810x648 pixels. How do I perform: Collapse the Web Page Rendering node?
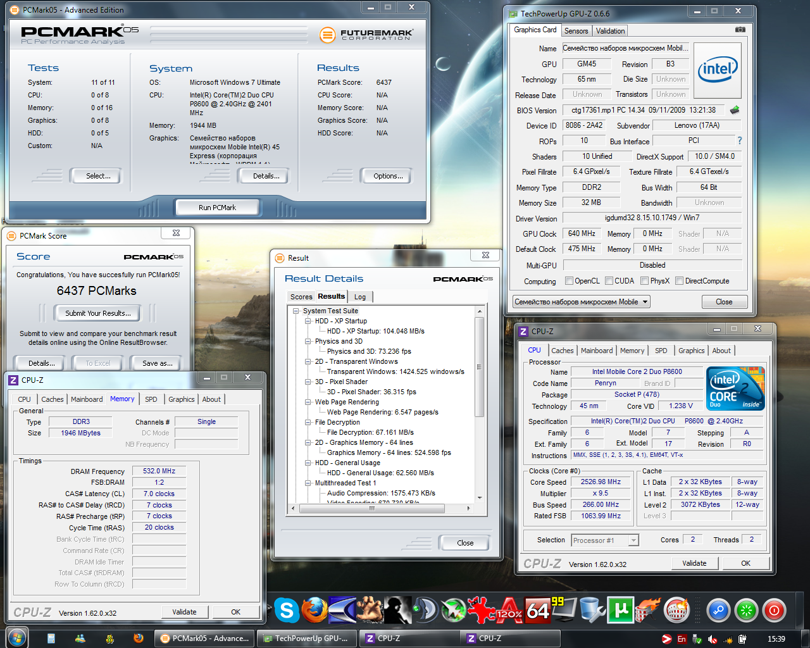click(x=308, y=402)
